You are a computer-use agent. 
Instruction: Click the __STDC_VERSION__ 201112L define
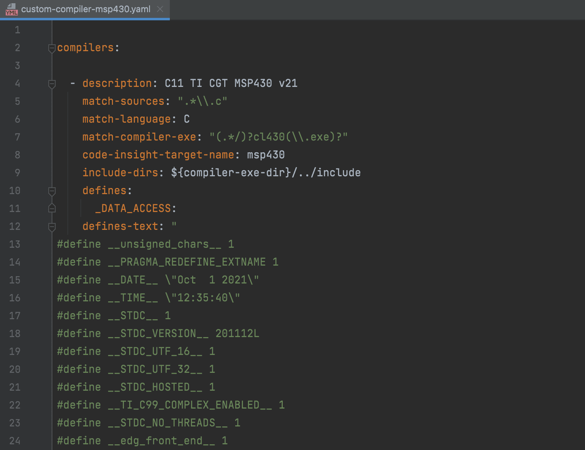coord(158,333)
